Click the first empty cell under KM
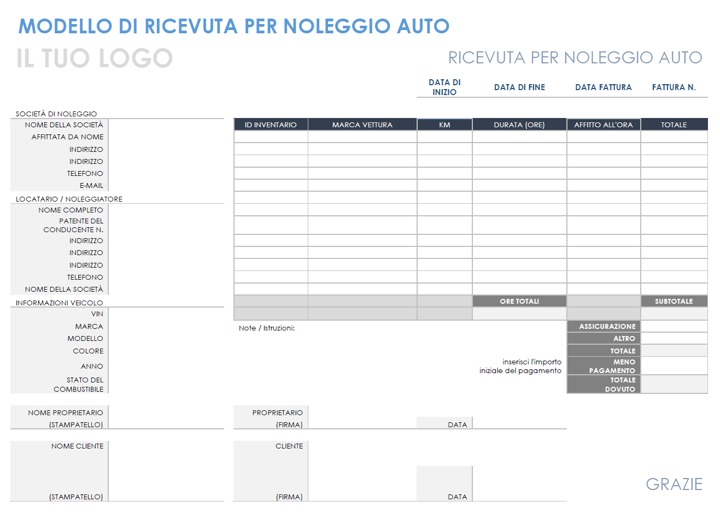 444,137
